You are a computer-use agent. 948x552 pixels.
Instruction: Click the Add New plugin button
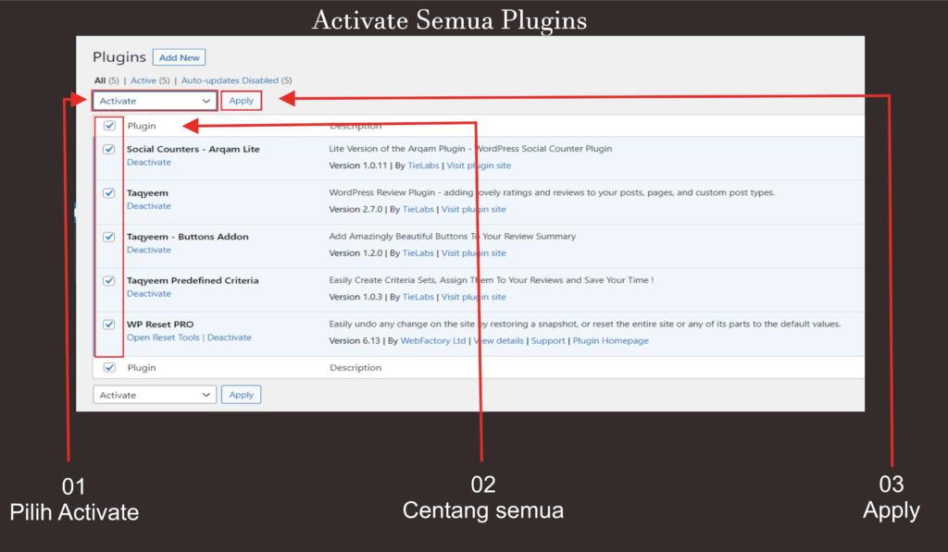179,57
